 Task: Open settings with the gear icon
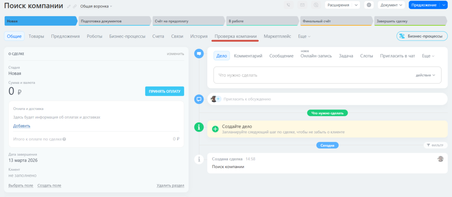[x=369, y=5]
